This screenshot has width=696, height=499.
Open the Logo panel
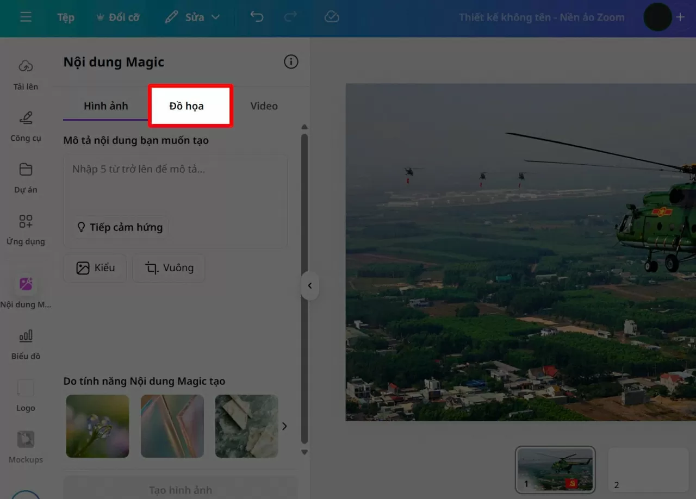click(25, 390)
